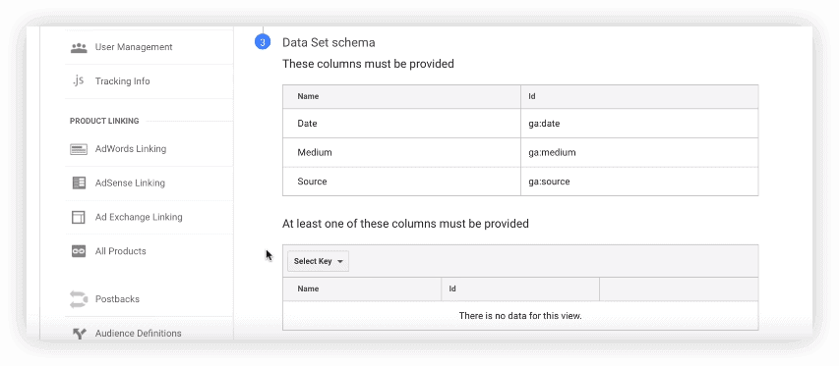
Task: Go to AdWords Linking
Action: pyautogui.click(x=131, y=149)
